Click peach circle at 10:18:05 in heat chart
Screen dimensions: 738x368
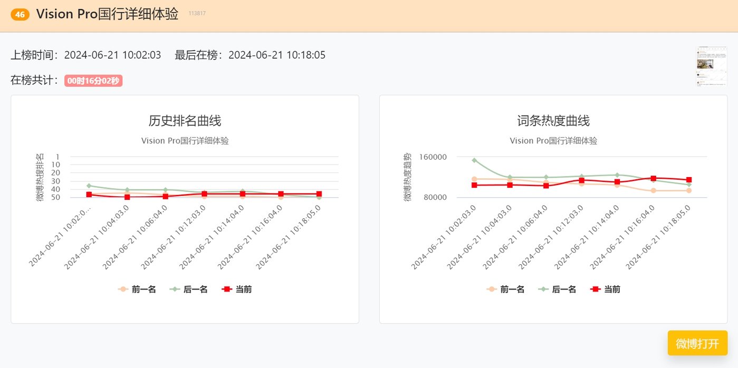click(x=689, y=190)
